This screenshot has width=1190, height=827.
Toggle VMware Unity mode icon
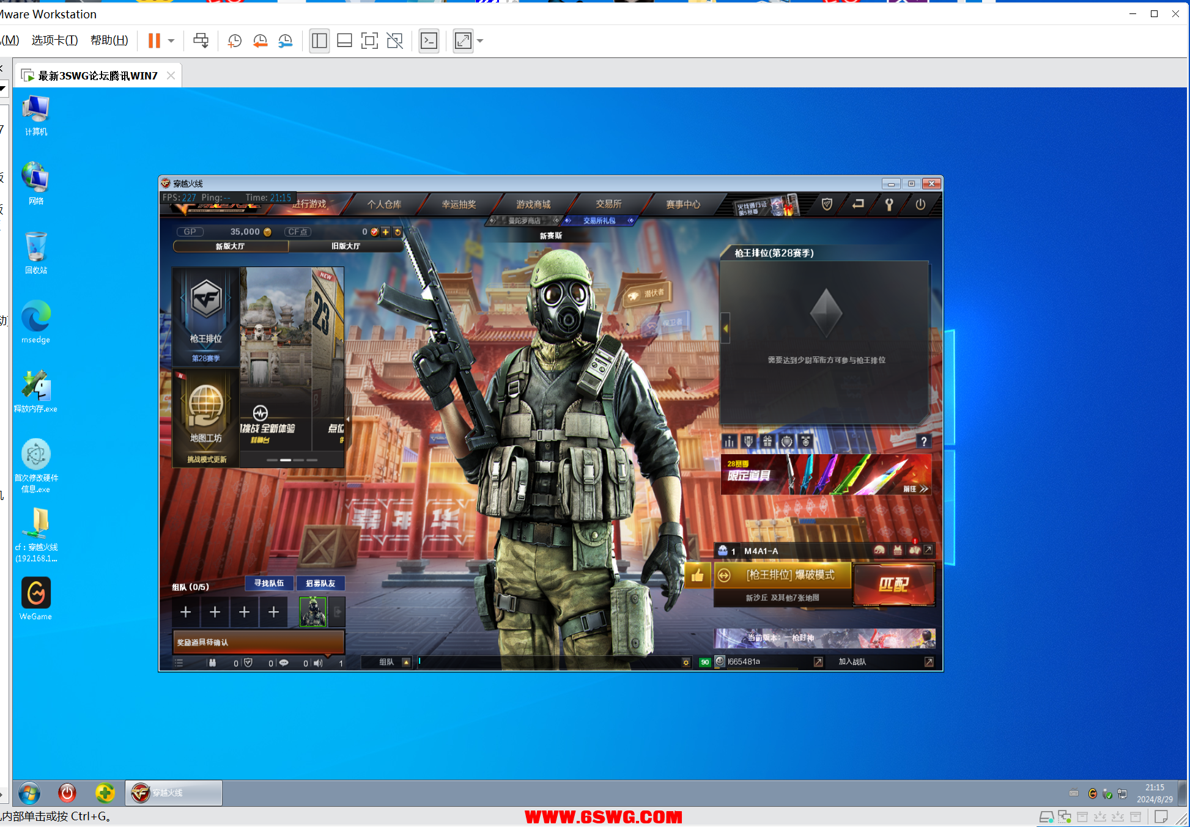(x=395, y=41)
